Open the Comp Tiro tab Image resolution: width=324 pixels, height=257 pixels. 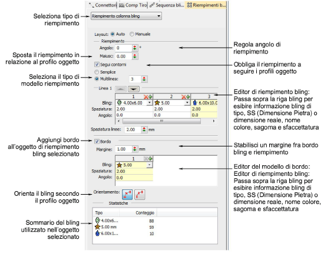click(x=133, y=5)
